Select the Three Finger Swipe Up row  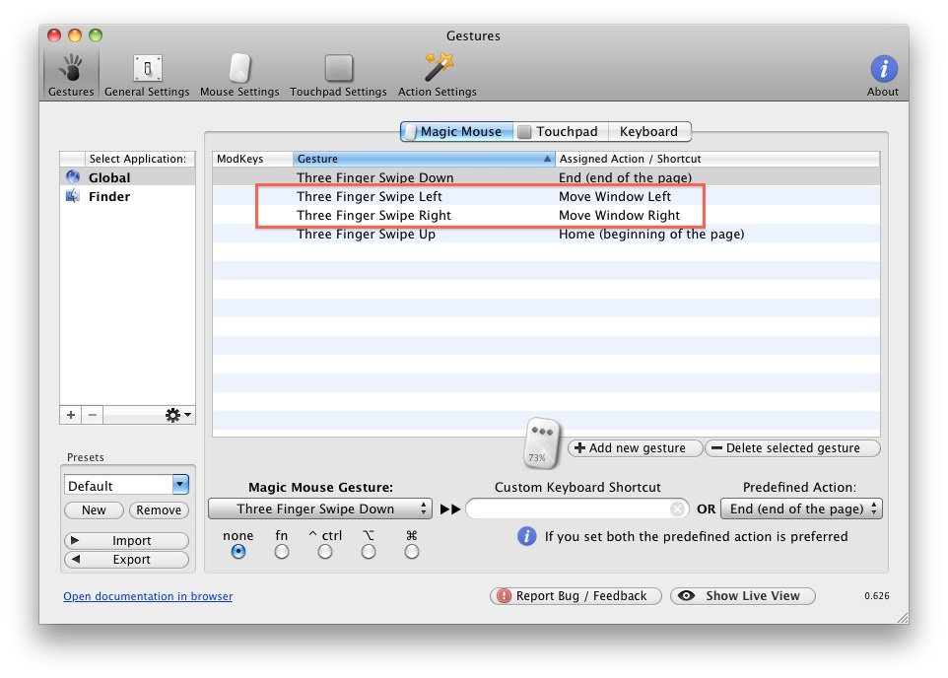point(546,234)
